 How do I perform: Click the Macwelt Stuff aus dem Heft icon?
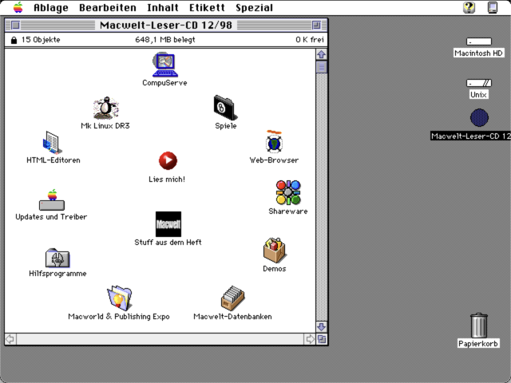168,224
